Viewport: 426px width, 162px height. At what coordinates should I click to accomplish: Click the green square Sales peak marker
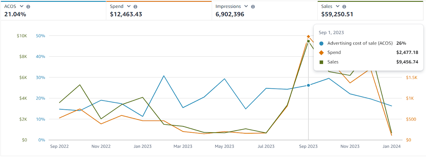[308, 41]
